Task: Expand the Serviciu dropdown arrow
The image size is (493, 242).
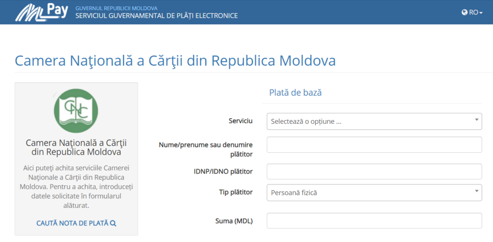Action: pos(477,120)
